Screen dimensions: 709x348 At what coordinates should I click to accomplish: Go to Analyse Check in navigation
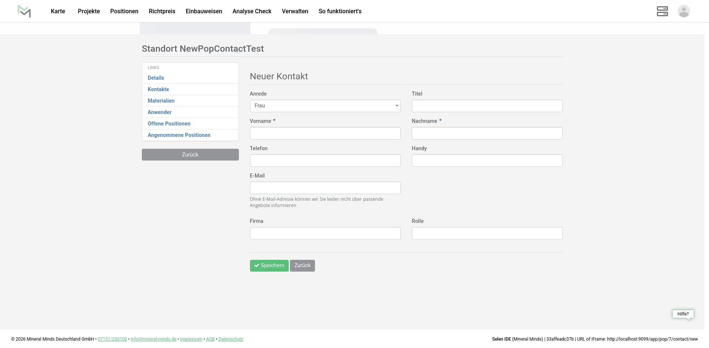252,11
